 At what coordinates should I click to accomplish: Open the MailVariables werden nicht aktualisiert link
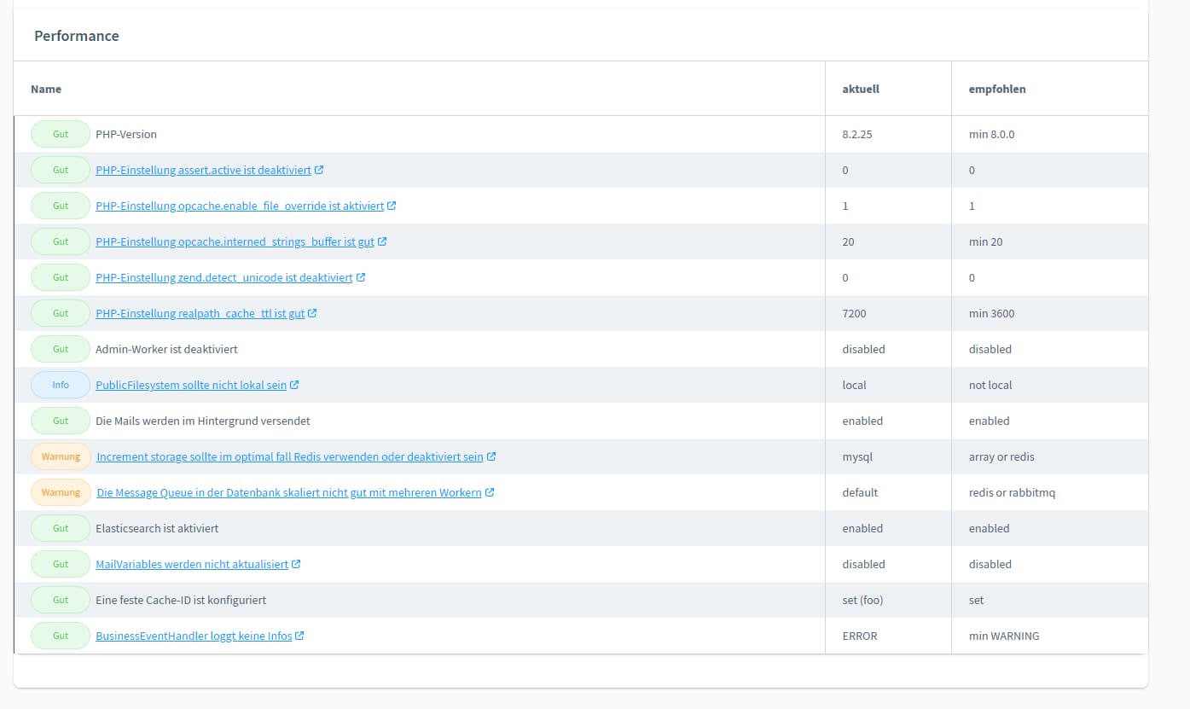point(192,564)
